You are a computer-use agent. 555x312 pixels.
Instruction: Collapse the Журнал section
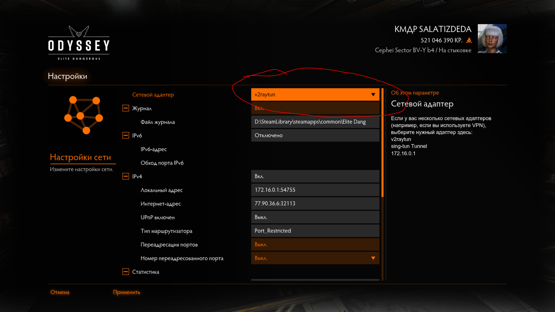click(x=126, y=108)
